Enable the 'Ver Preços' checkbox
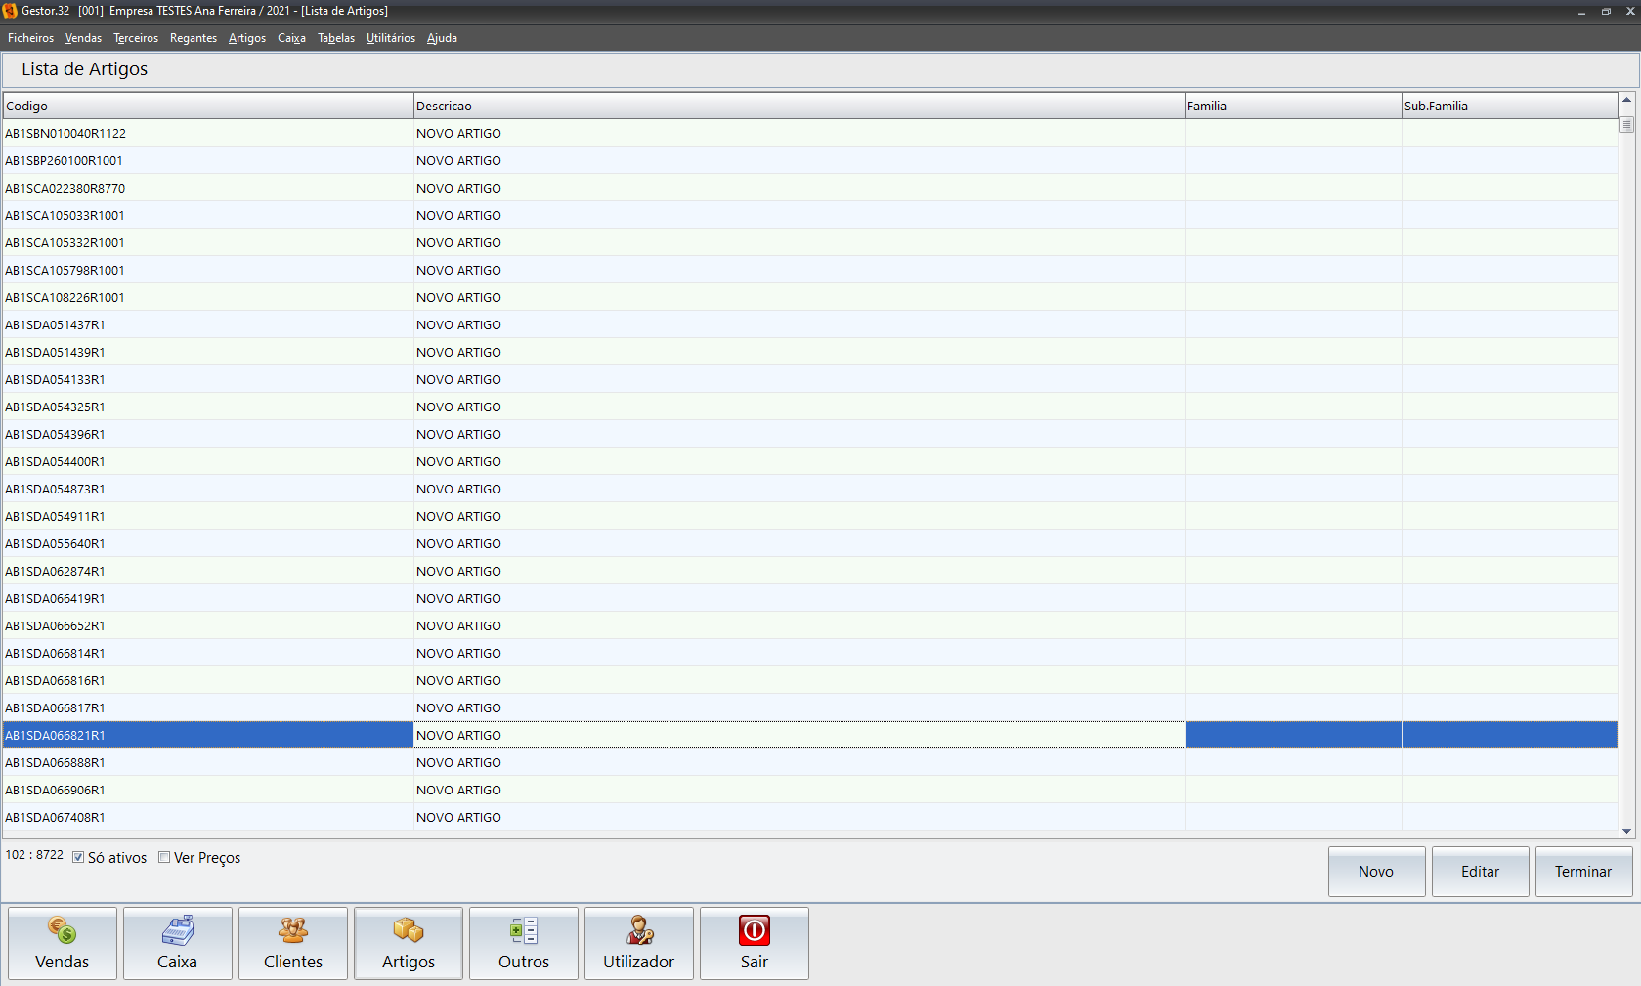The image size is (1641, 986). (x=164, y=857)
